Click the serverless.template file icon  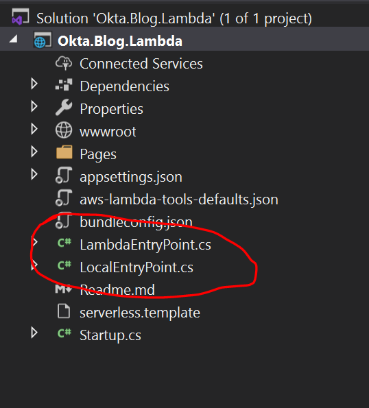pos(64,311)
